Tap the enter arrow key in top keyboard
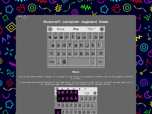The image size is (152, 114). click(x=100, y=62)
